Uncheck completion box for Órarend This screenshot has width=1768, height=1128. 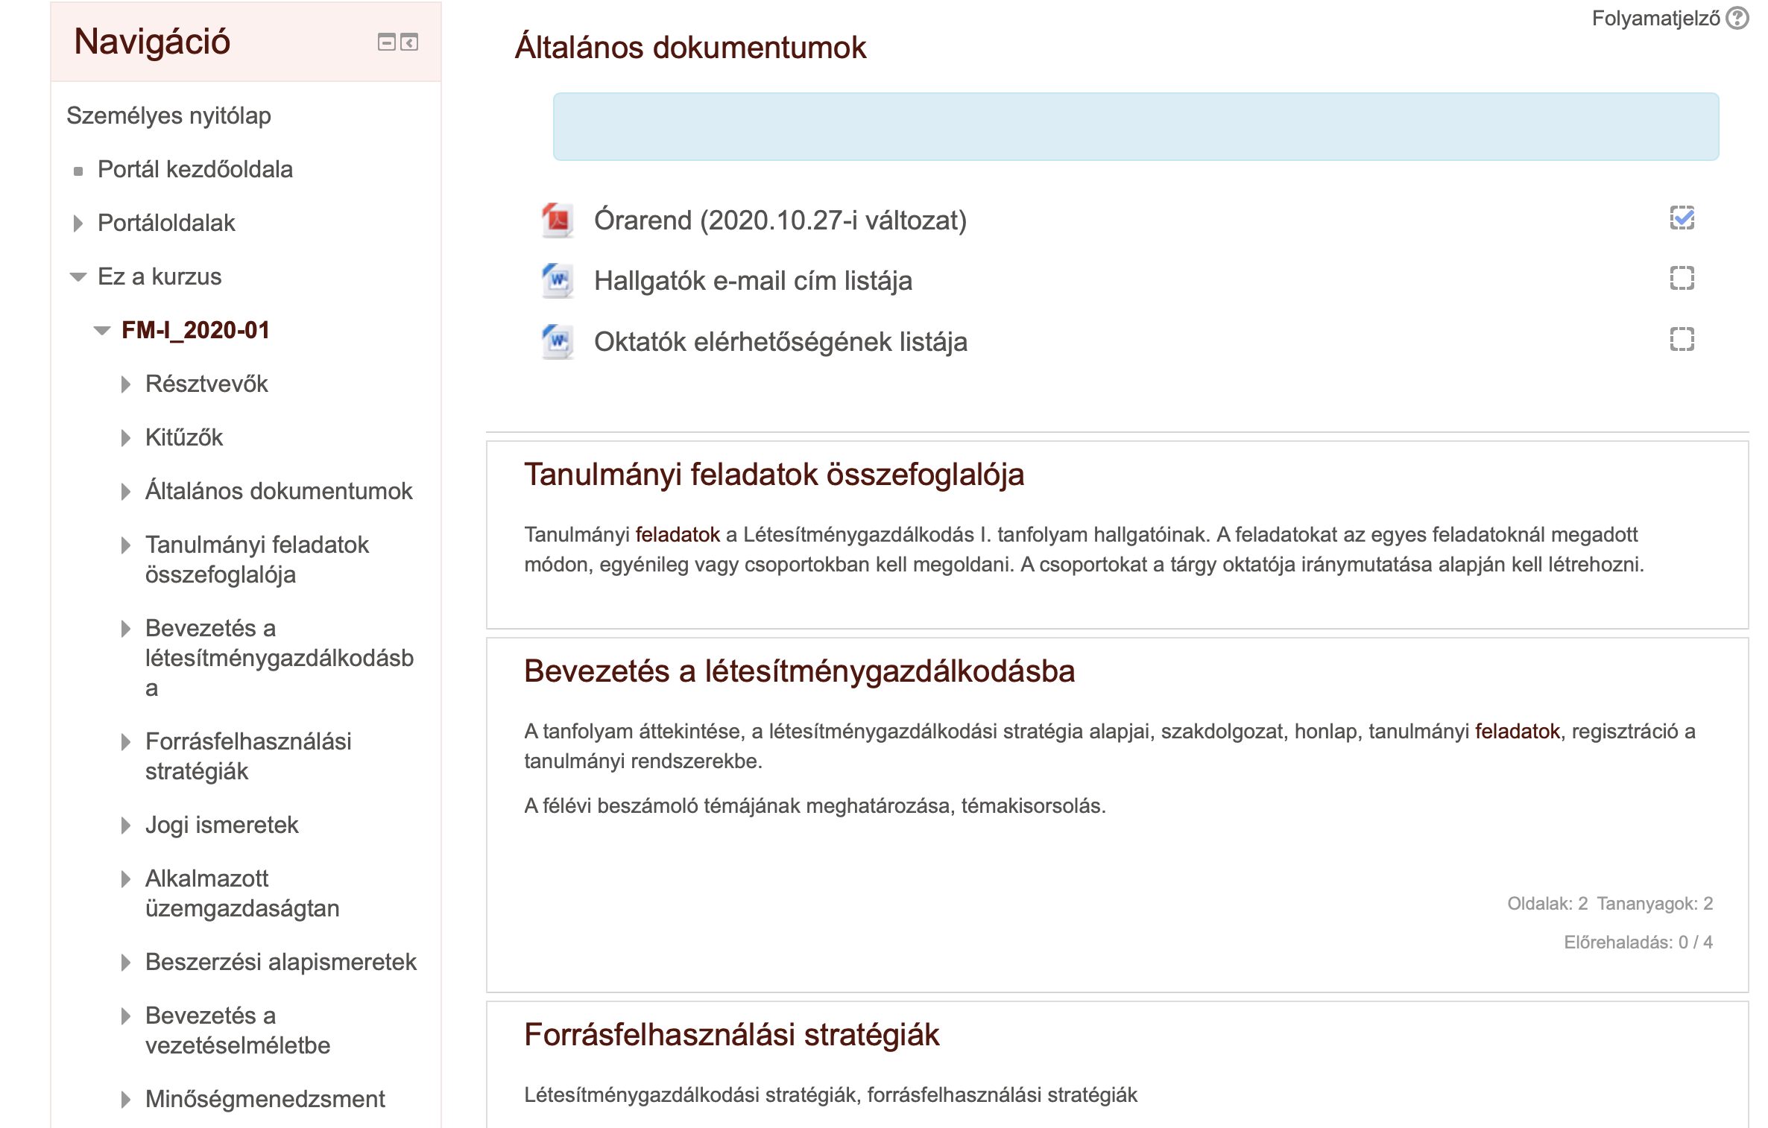pyautogui.click(x=1682, y=218)
